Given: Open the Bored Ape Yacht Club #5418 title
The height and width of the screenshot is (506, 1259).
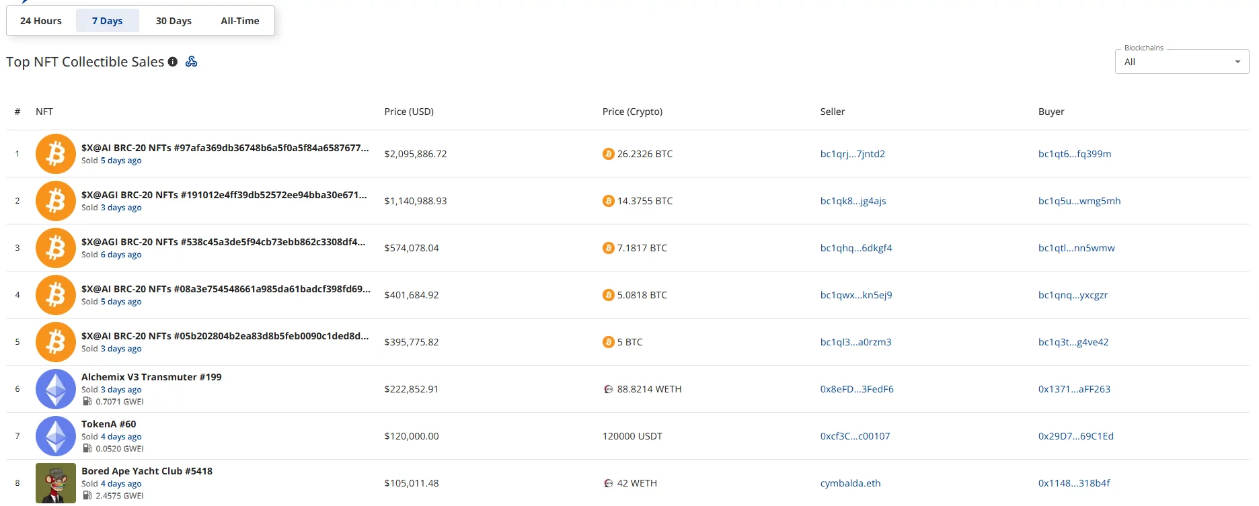Looking at the screenshot, I should pyautogui.click(x=147, y=471).
